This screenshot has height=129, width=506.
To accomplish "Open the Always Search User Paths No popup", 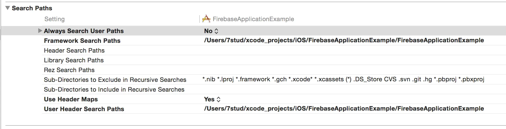I will tap(211, 31).
